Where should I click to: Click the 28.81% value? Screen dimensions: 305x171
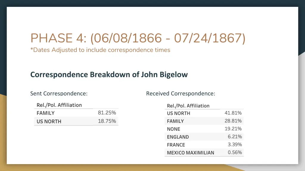click(x=233, y=121)
